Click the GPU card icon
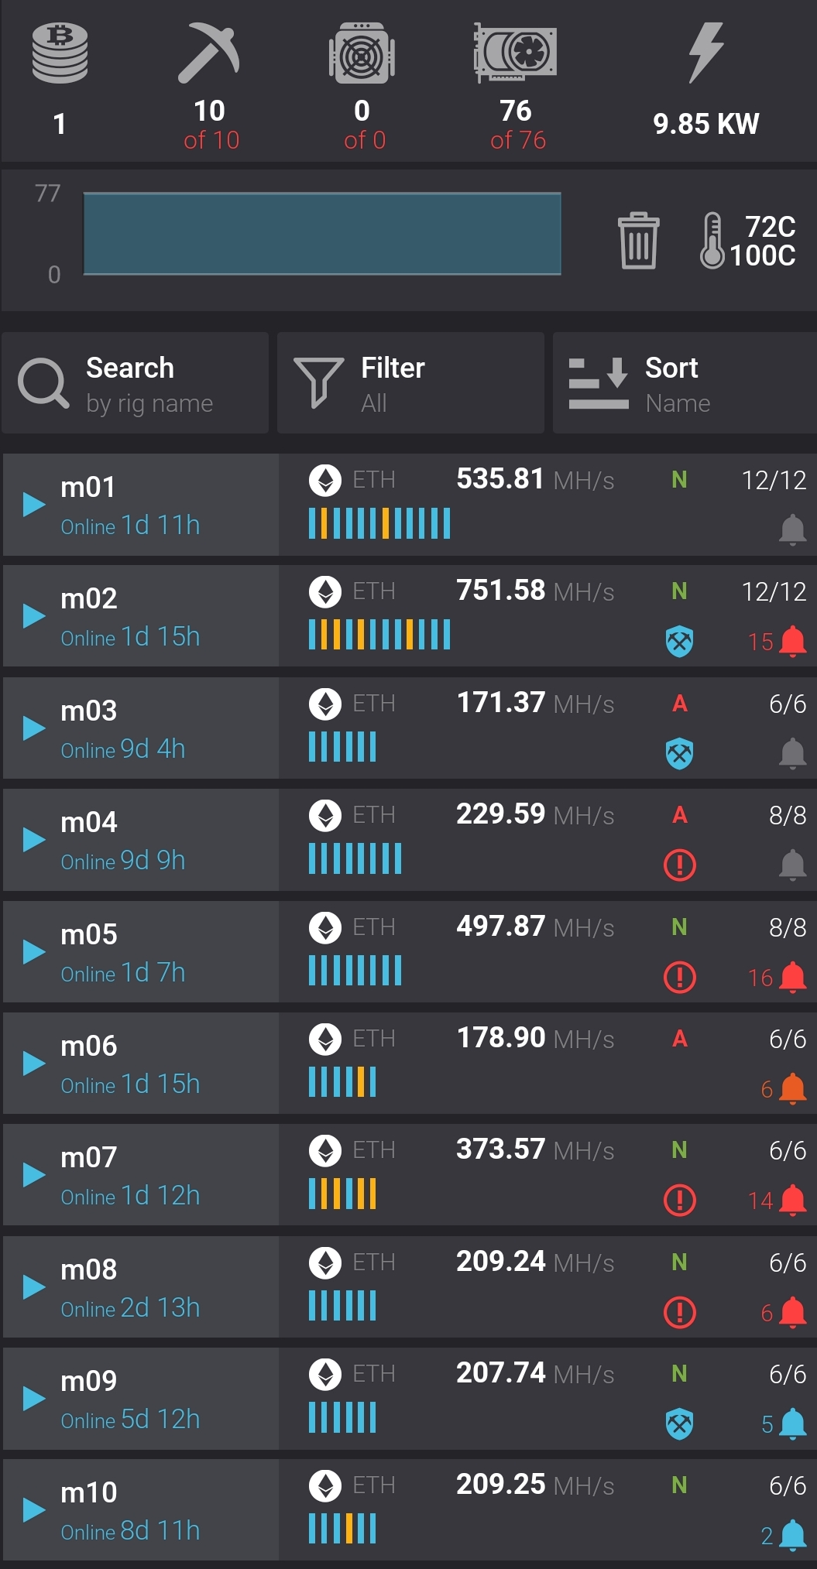Screen dimensions: 817x1569 (x=516, y=53)
